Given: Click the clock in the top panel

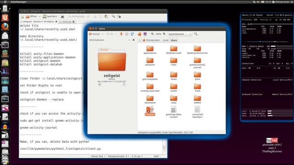Looking at the screenshot, I should [268, 2].
